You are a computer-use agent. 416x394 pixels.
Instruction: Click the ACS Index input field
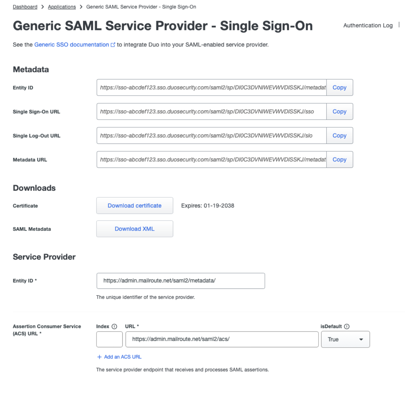coord(110,339)
